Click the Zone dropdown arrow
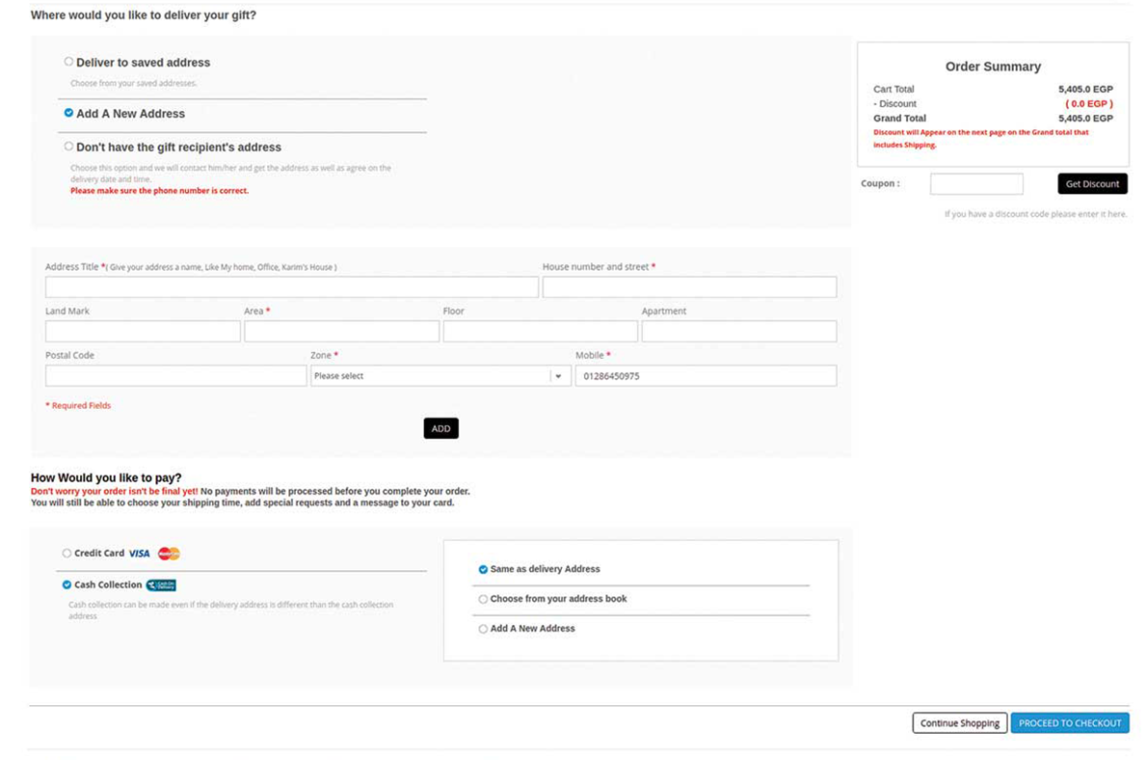 pyautogui.click(x=559, y=376)
